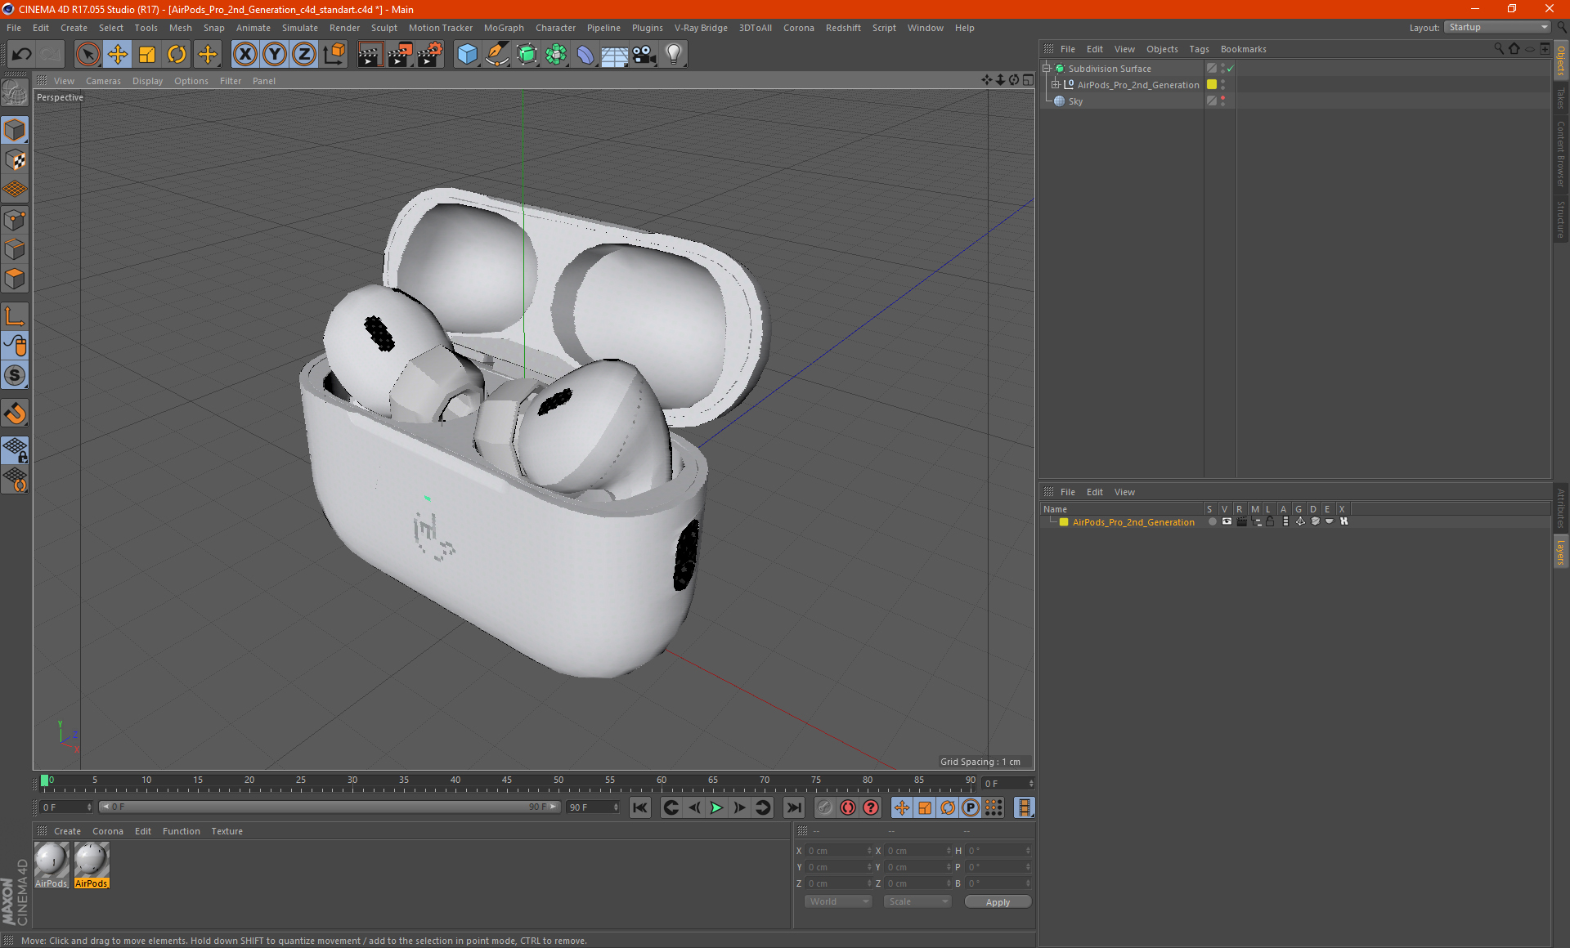Render the current view in viewport
The image size is (1570, 948).
click(x=370, y=55)
